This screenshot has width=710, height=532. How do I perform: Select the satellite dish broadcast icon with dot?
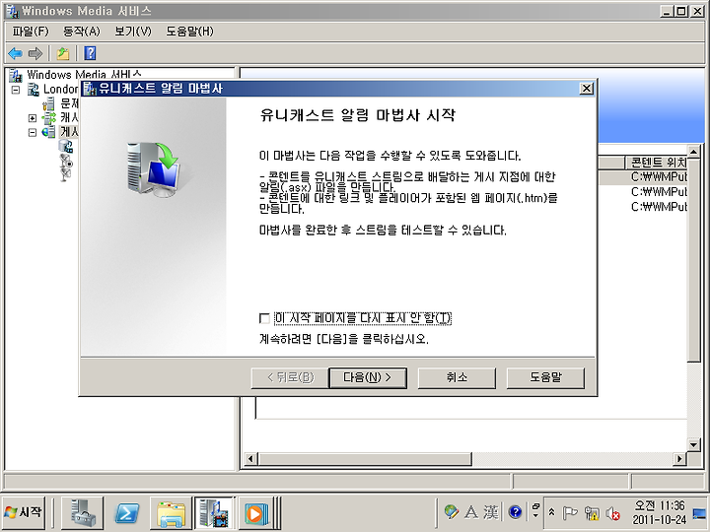pos(66,161)
